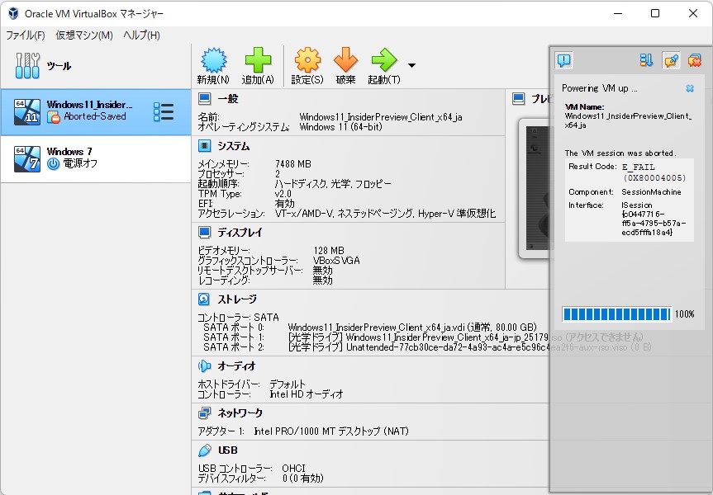This screenshot has height=495, width=713.
Task: Open the Windows11_Insider VM list menu icon
Action: [x=164, y=111]
